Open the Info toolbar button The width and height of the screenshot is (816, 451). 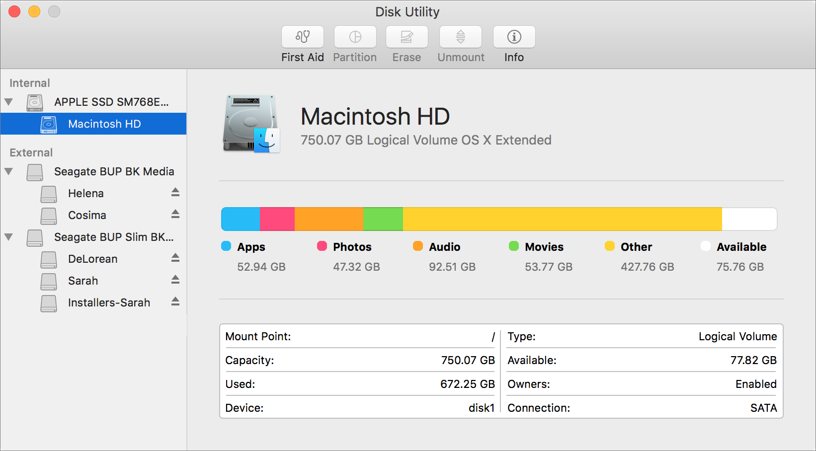tap(514, 37)
